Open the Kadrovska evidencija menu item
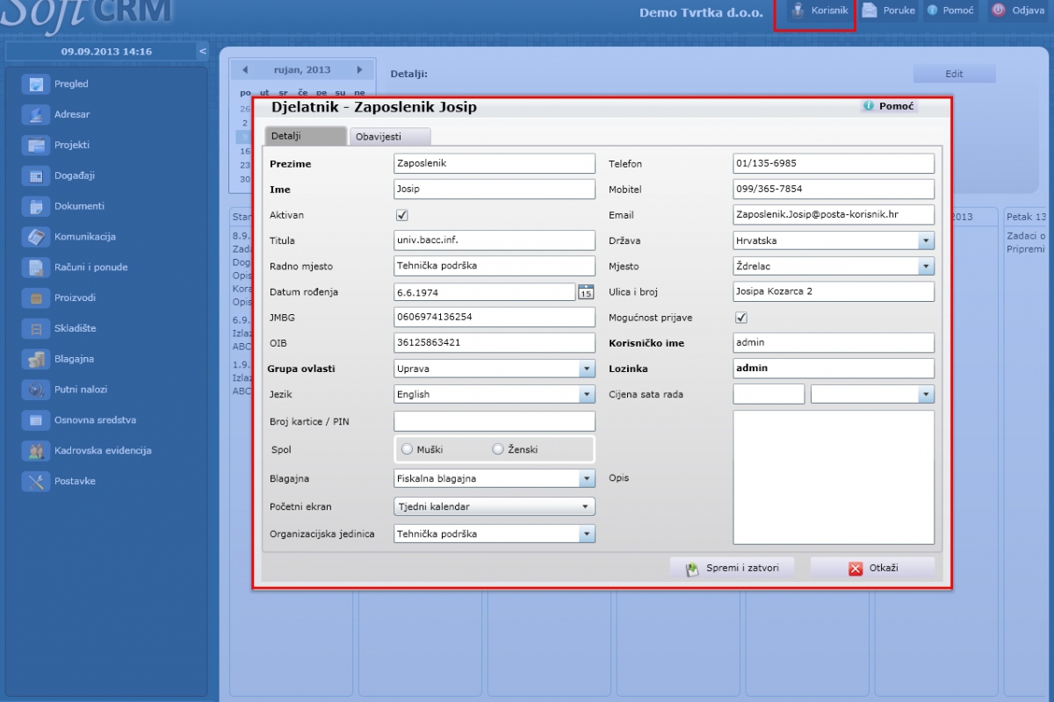Viewport: 1054px width, 702px height. point(103,451)
